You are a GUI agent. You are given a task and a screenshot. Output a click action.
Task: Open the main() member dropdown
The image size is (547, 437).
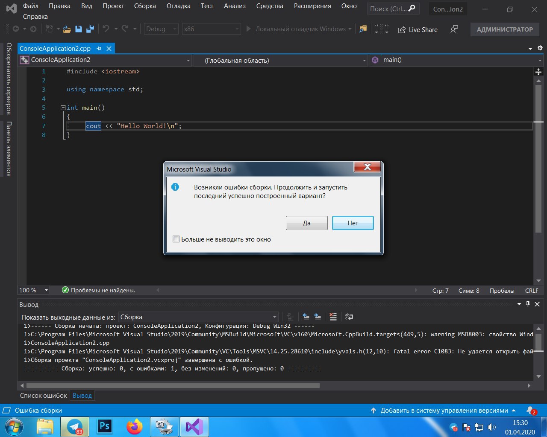click(457, 60)
